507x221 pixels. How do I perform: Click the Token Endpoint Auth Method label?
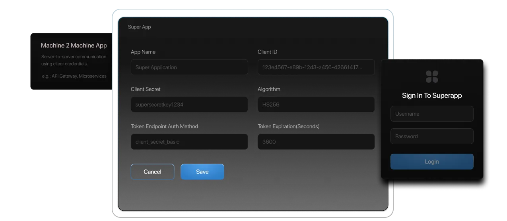(x=164, y=126)
